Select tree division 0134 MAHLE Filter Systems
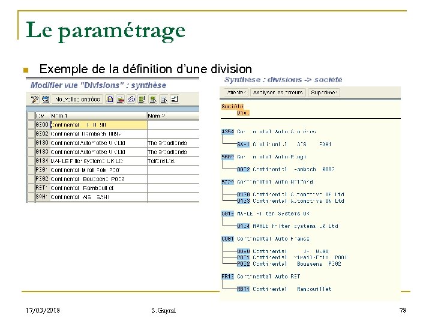Viewport: 432px width, 324px height. [243, 226]
